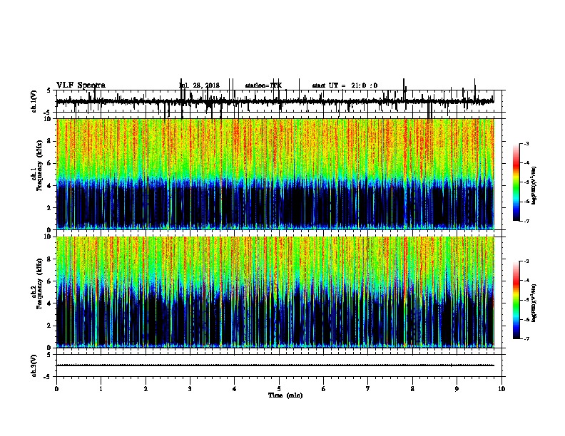Select the "ch.3(V)" axis label

(x=34, y=365)
